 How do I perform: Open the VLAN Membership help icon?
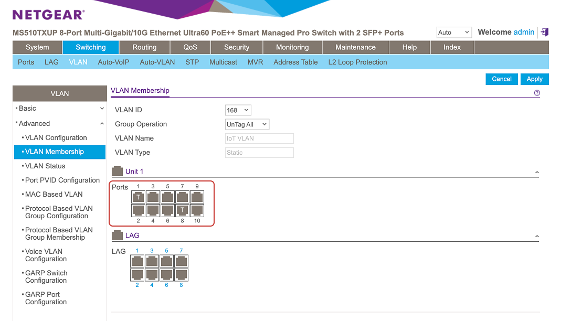537,93
